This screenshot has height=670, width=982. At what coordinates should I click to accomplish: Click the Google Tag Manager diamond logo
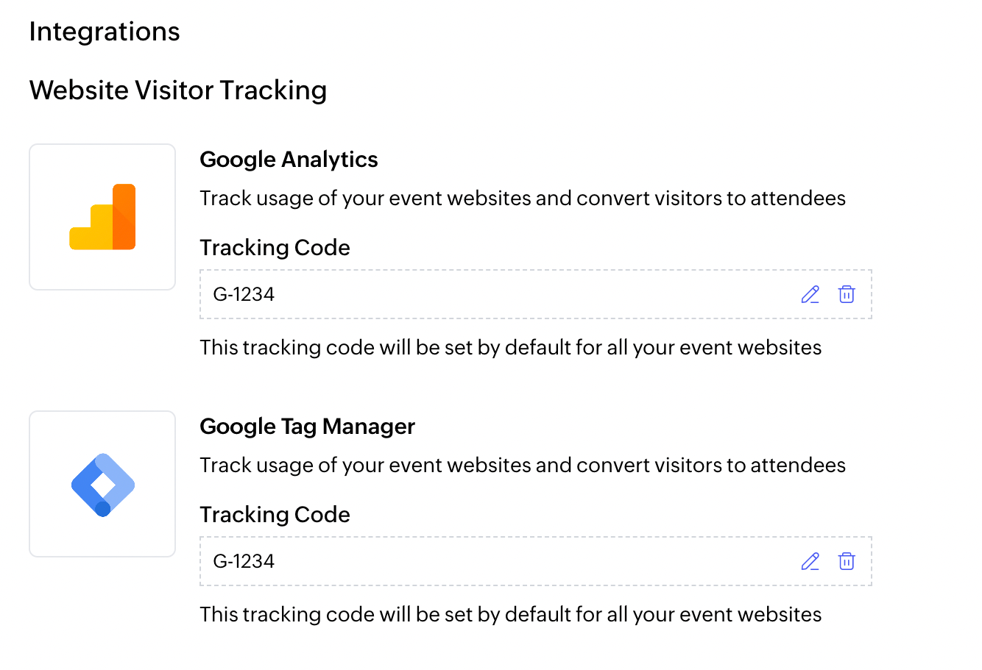point(102,484)
